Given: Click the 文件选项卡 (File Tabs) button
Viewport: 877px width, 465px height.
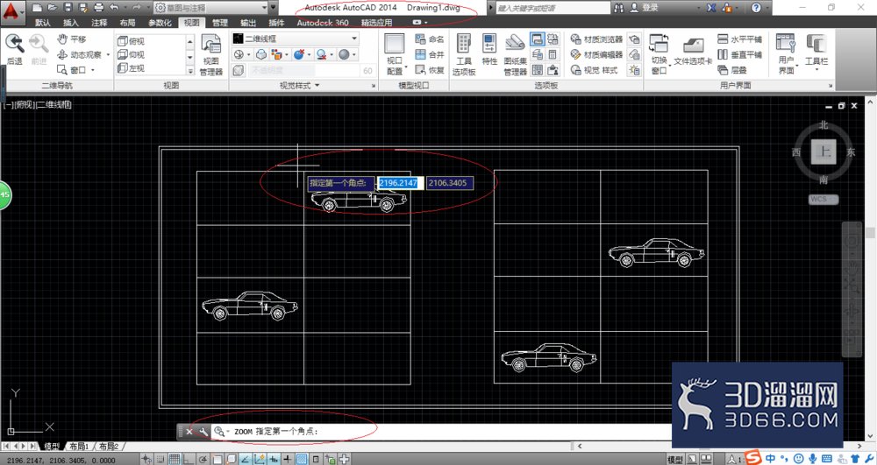Looking at the screenshot, I should pyautogui.click(x=693, y=52).
